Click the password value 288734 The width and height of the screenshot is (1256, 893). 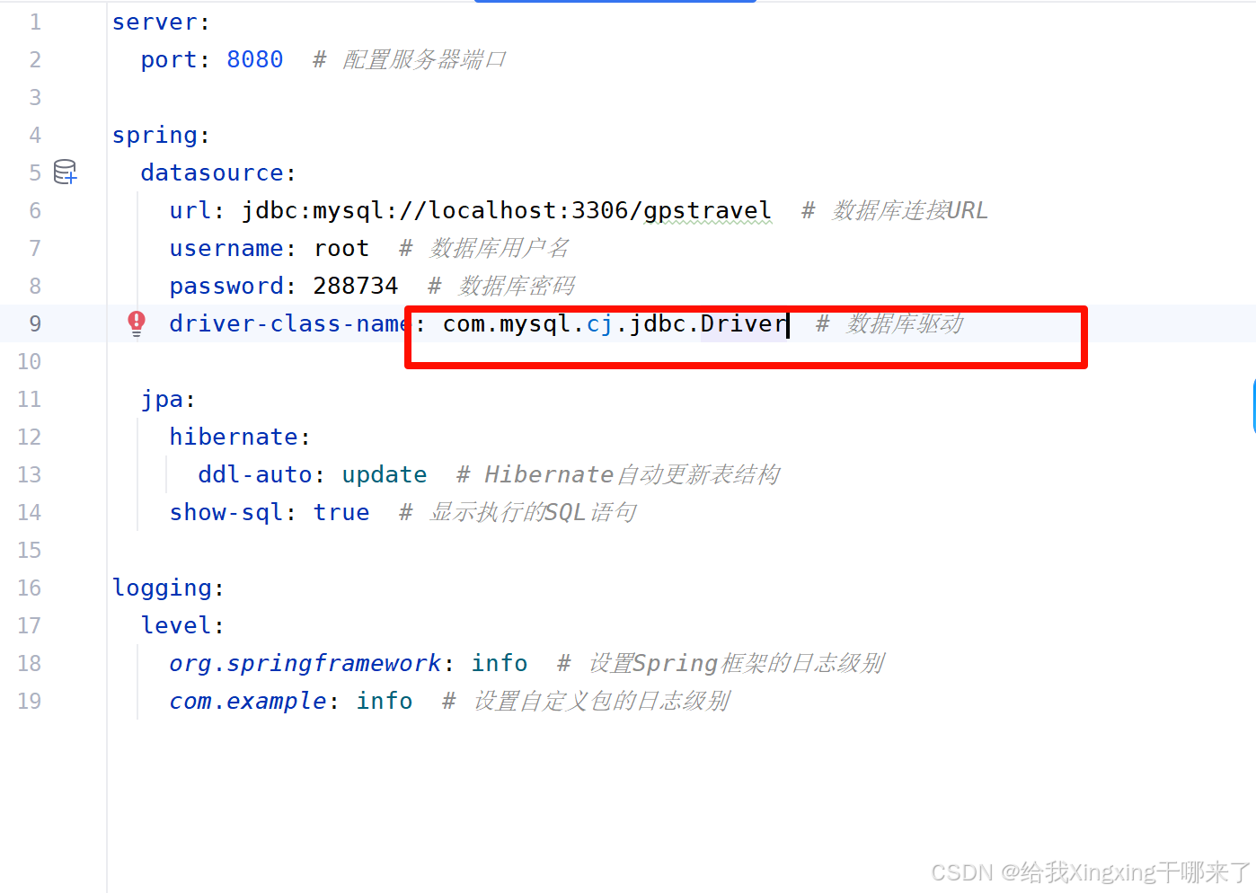tap(356, 286)
